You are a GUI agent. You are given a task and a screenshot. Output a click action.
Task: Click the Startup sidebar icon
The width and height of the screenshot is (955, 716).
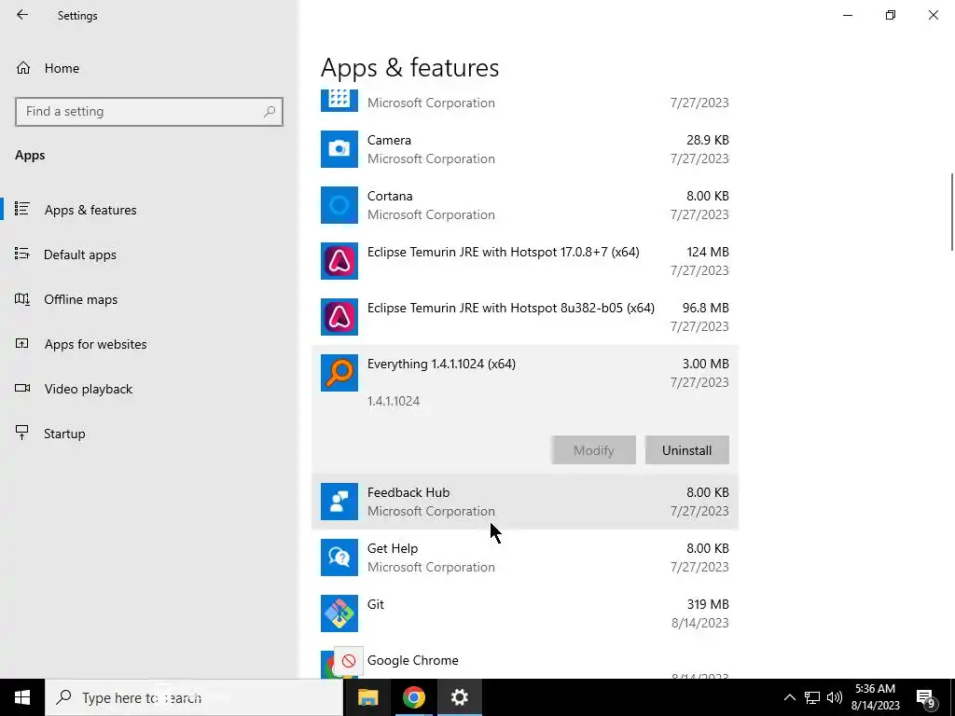pos(22,433)
